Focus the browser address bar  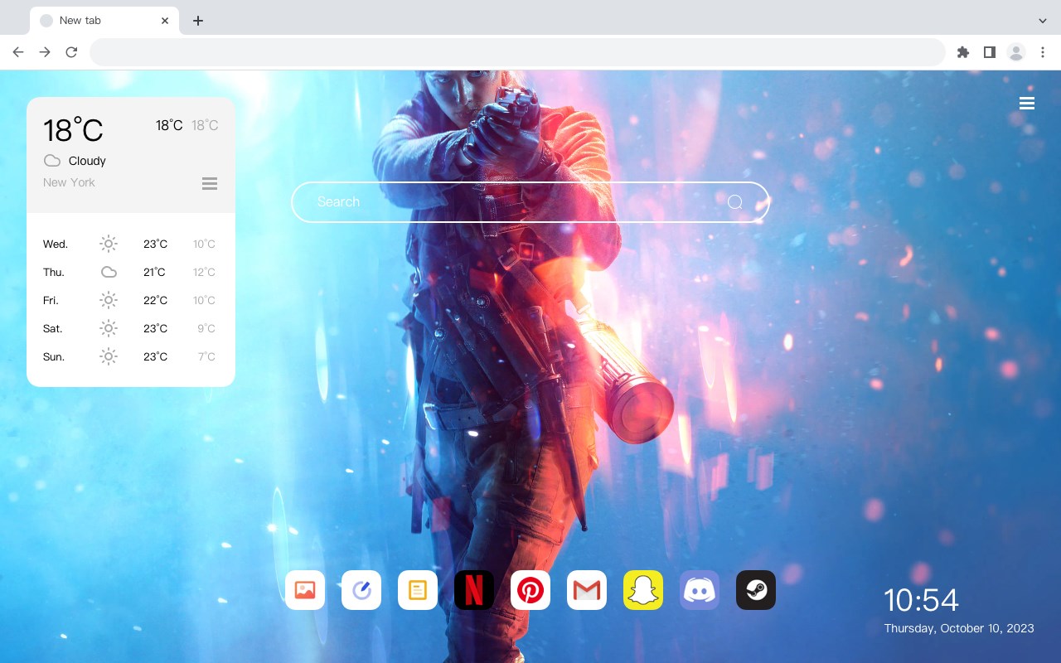point(517,52)
